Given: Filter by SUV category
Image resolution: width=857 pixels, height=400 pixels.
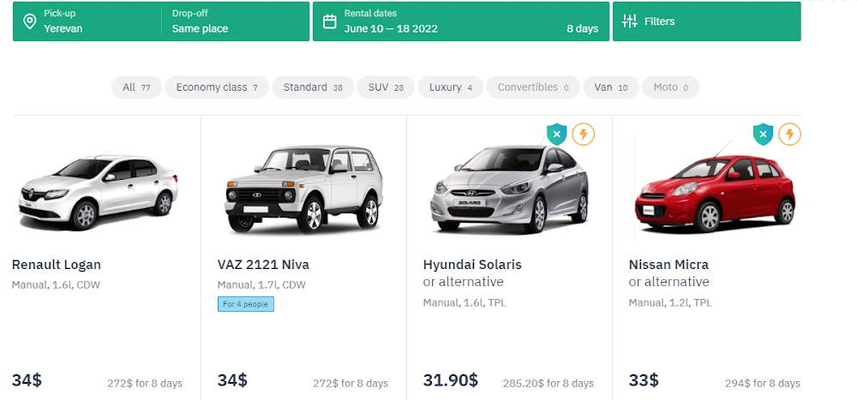Looking at the screenshot, I should (386, 87).
